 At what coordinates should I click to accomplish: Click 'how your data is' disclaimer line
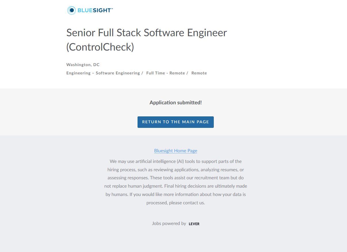176,194
